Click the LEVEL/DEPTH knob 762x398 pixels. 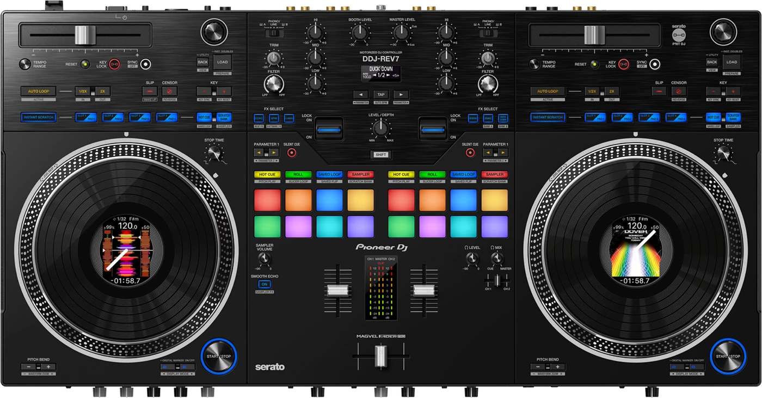click(380, 128)
